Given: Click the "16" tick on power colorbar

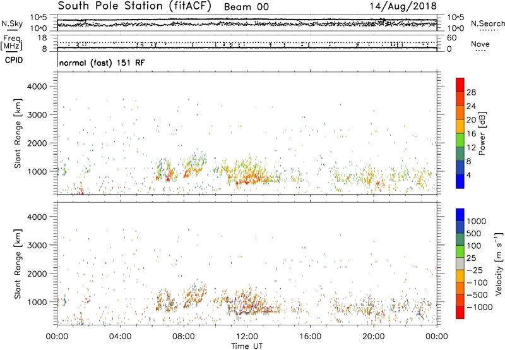Looking at the screenshot, I should (x=471, y=134).
